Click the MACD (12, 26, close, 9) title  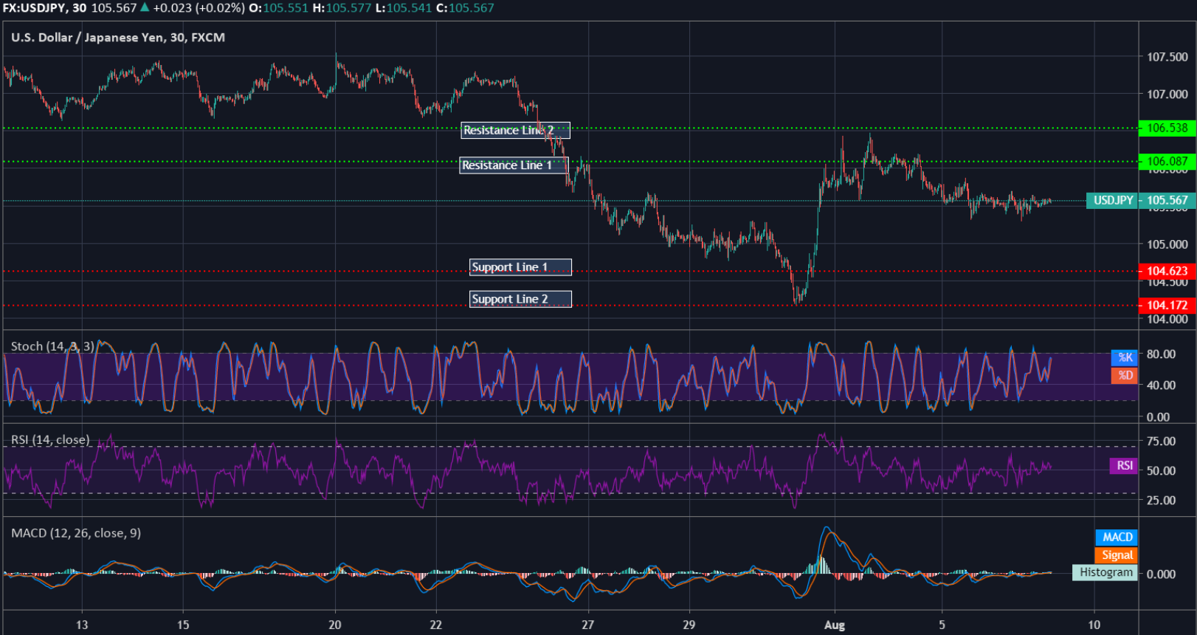(x=76, y=533)
